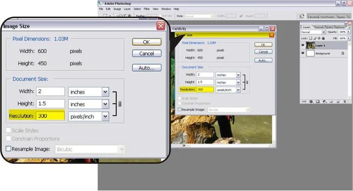Click the lock image pixels brush icon
Viewport: 353px width, 191px height.
[x=315, y=38]
